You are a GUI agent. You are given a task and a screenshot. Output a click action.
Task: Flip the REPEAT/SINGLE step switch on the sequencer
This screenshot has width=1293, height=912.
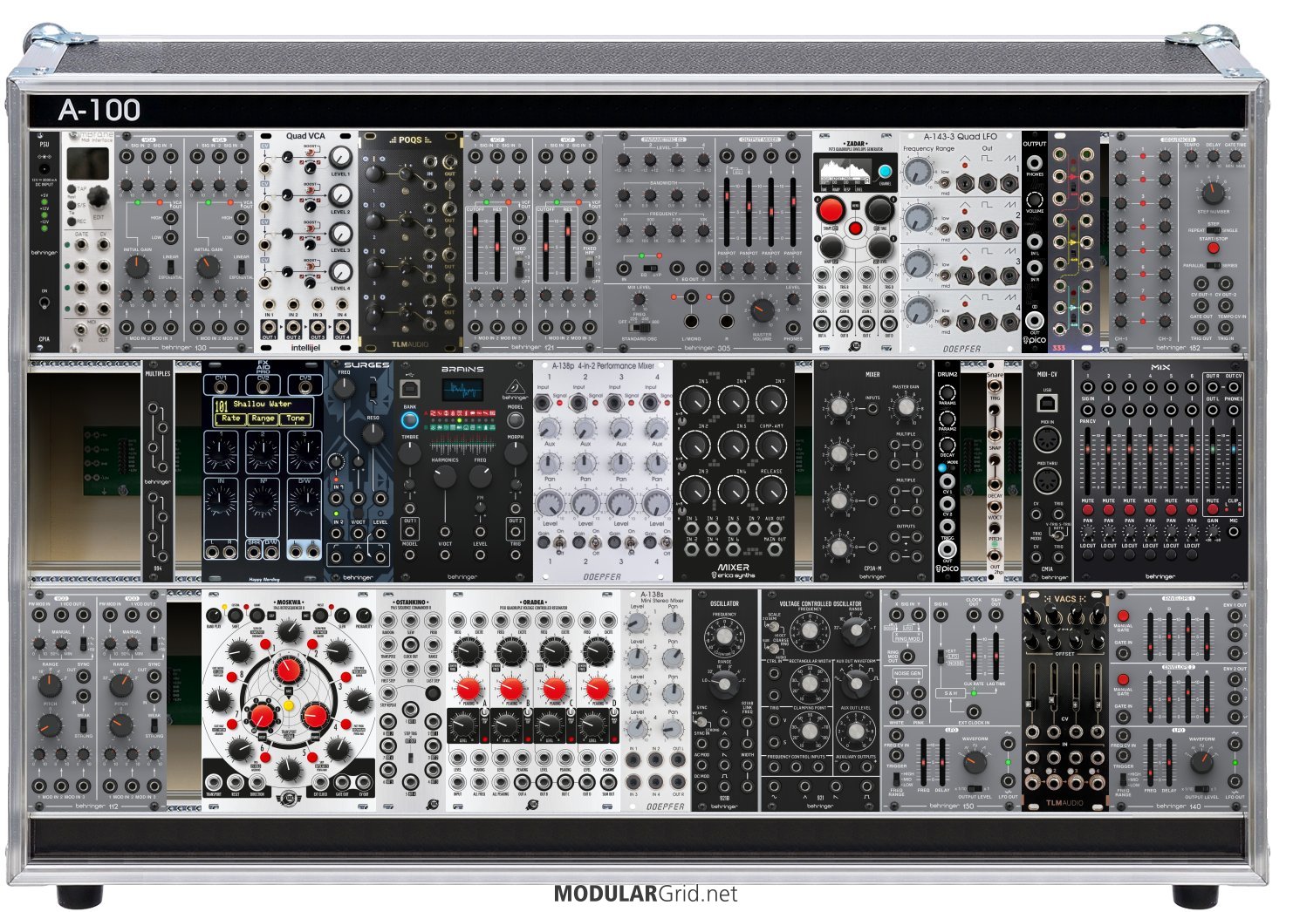click(x=1213, y=230)
